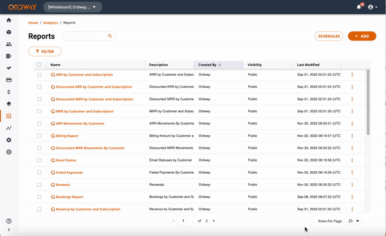Image resolution: width=386 pixels, height=236 pixels.
Task: Open the Bookings Report link
Action: coord(69,197)
